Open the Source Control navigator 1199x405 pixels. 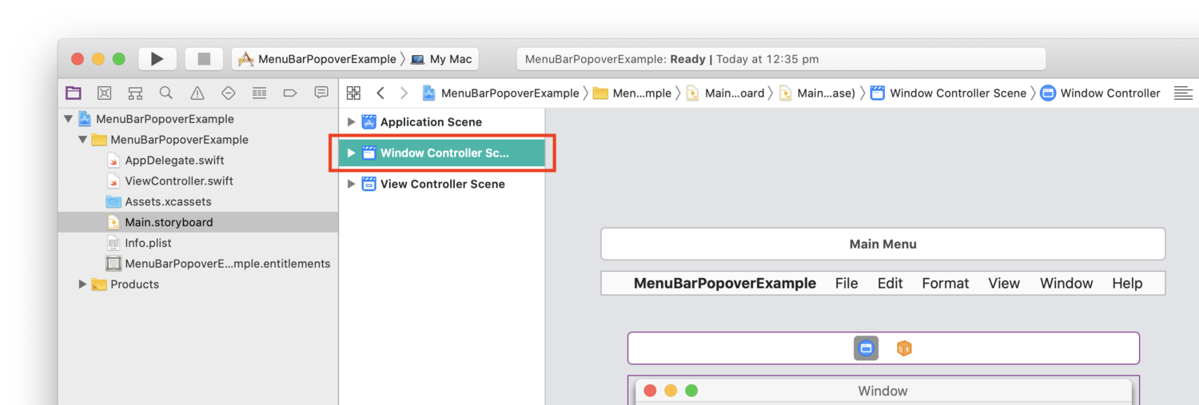click(x=104, y=93)
